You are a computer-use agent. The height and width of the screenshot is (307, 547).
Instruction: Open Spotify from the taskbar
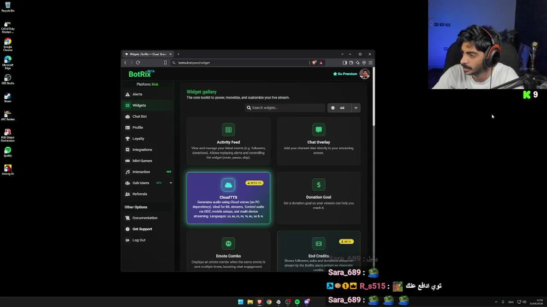[x=297, y=302]
